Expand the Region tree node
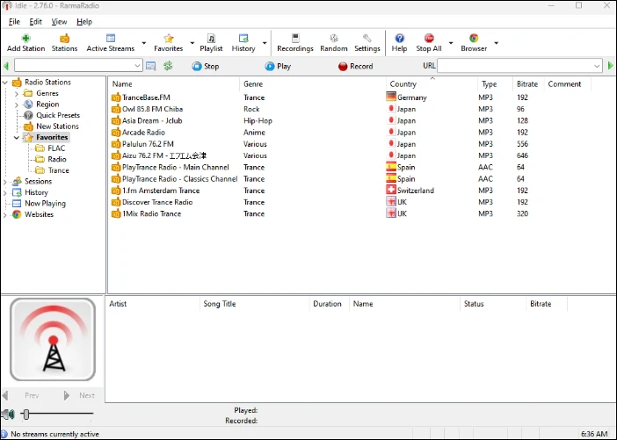This screenshot has height=440, width=617. (x=17, y=105)
